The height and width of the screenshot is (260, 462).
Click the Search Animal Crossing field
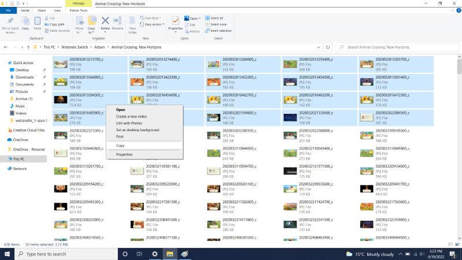tap(397, 47)
